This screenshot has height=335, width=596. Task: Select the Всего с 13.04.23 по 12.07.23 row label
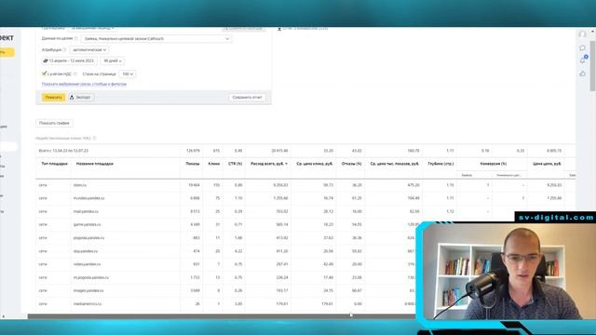tap(63, 151)
